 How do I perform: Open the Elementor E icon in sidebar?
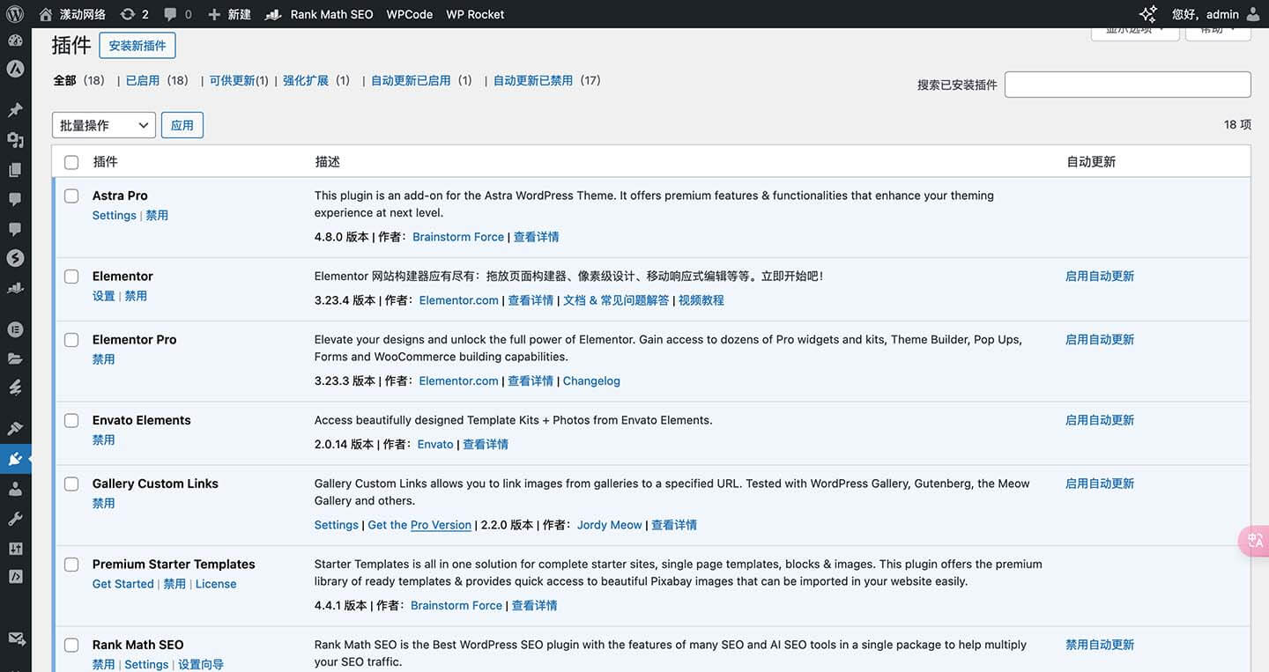(15, 329)
